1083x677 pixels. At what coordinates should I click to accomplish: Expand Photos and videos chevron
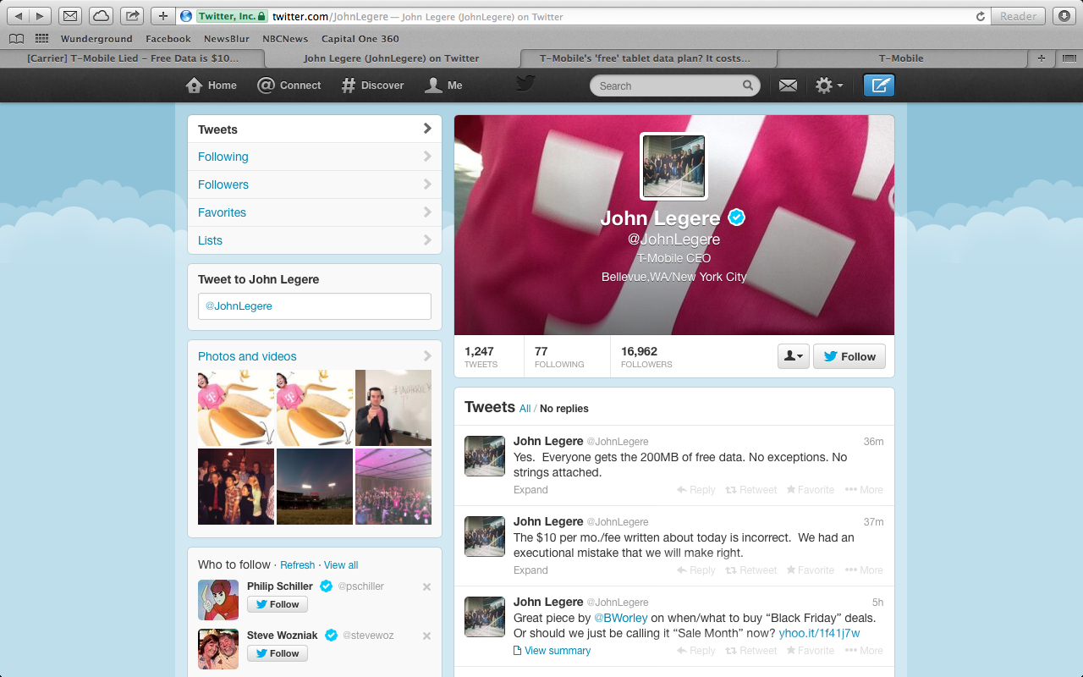click(427, 356)
